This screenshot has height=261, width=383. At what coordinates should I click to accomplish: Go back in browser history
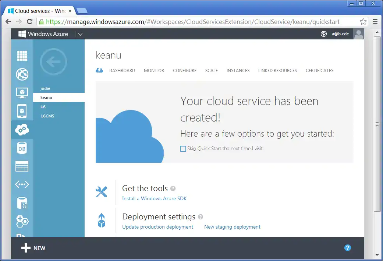point(8,21)
